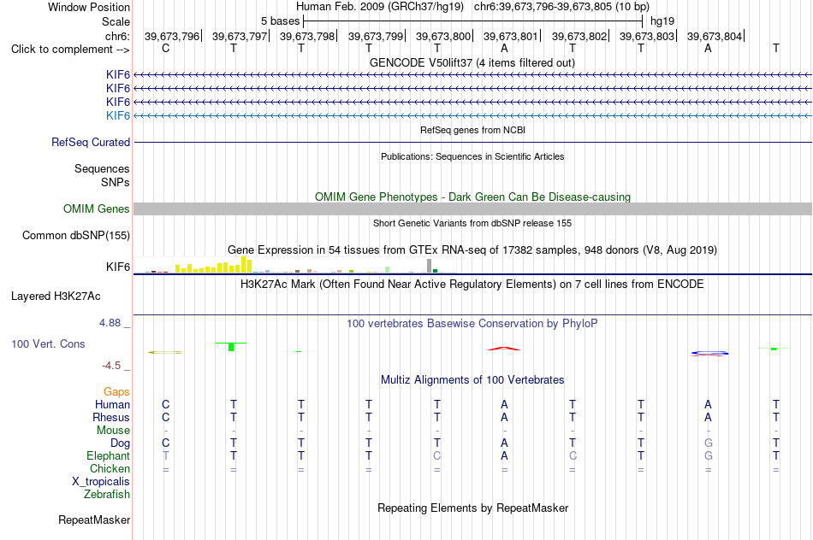Click the gray OMIM Genes bar
Viewport: 813px width, 540px height.
(x=472, y=208)
